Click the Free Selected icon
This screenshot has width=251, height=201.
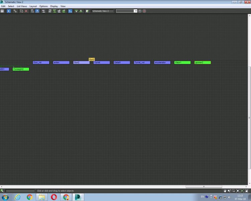pos(64,11)
